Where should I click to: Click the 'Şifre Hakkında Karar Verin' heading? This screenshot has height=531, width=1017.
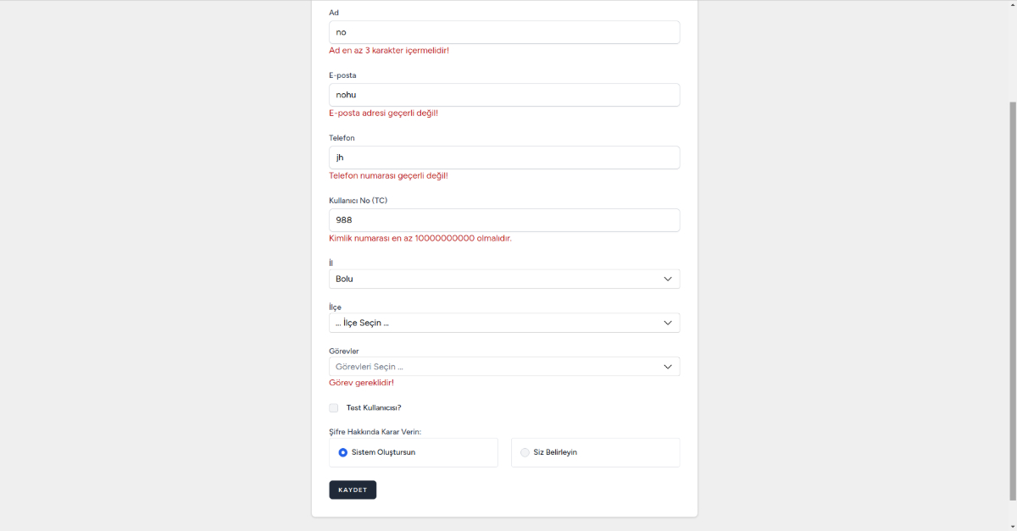click(375, 432)
